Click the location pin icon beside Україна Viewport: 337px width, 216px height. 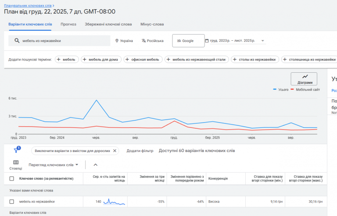coord(117,41)
